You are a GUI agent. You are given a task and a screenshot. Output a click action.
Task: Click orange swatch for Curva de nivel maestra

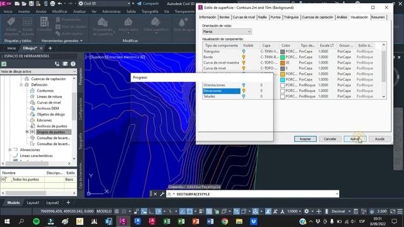283,63
